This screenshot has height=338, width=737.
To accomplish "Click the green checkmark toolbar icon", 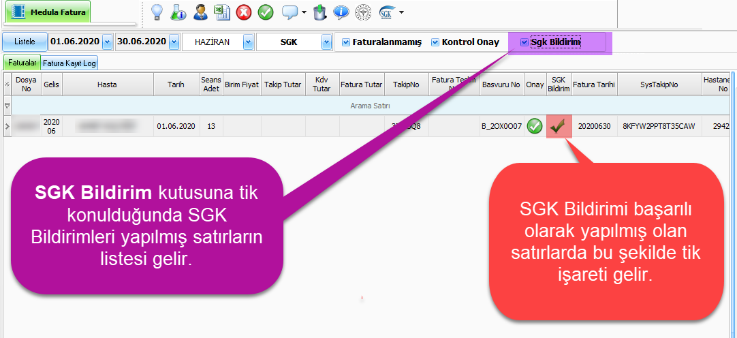I will click(266, 12).
